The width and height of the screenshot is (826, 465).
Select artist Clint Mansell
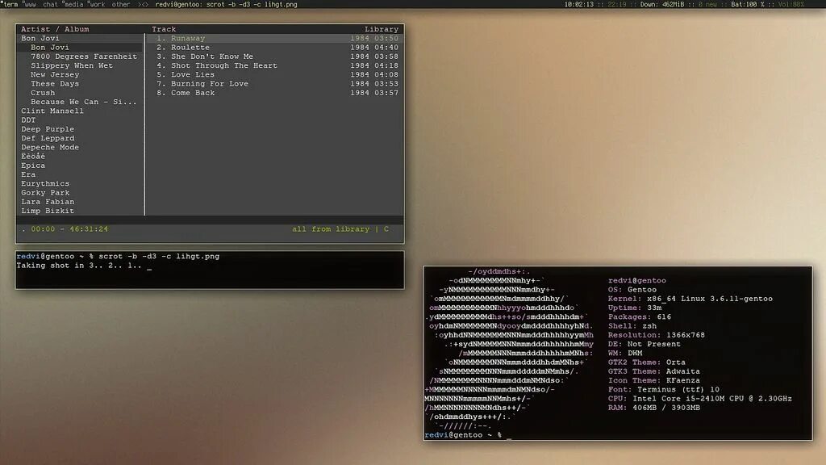point(80,111)
